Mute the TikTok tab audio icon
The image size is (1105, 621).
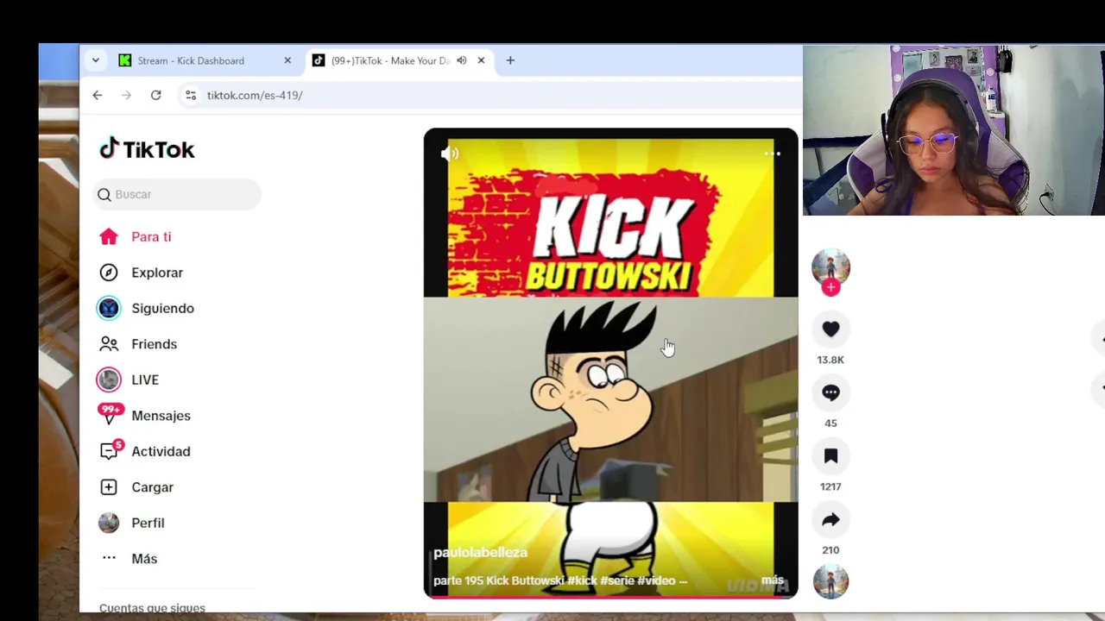[462, 60]
